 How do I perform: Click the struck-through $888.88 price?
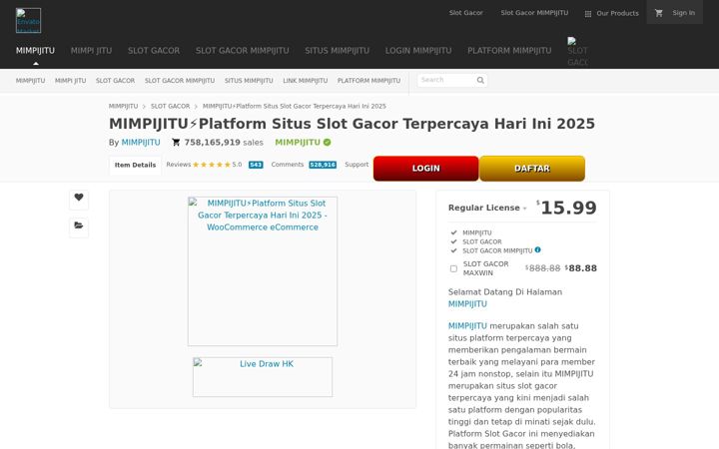coord(543,268)
